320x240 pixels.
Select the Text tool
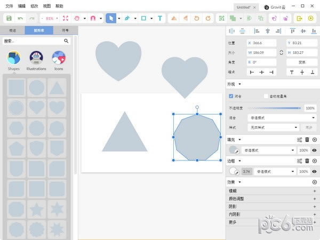click(x=159, y=18)
